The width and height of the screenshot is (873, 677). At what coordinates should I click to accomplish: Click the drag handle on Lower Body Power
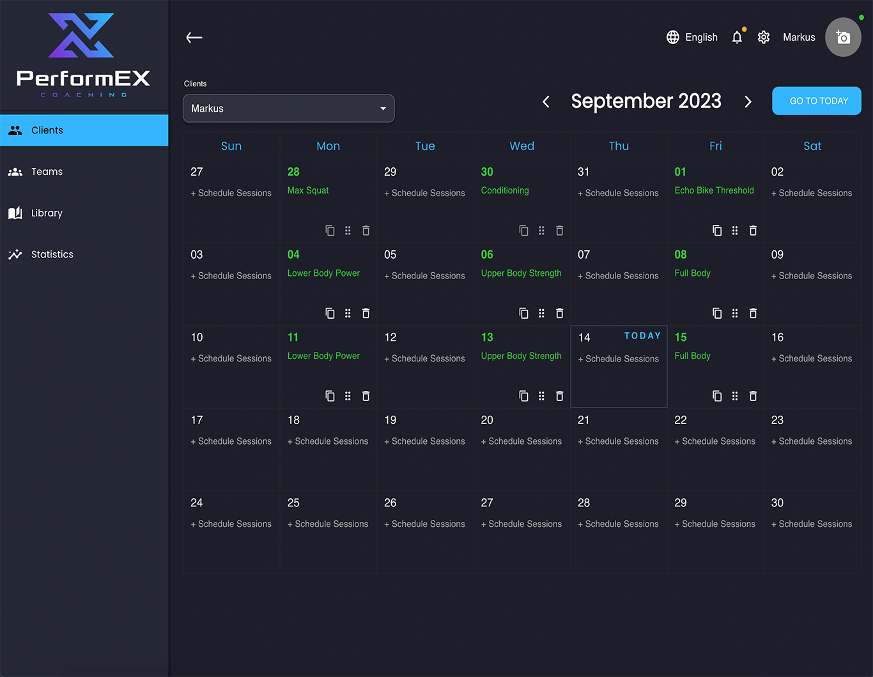348,314
